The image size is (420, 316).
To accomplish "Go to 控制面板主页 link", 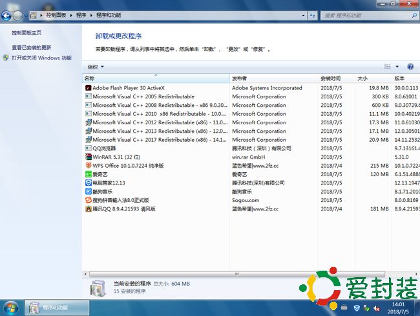I will (26, 32).
